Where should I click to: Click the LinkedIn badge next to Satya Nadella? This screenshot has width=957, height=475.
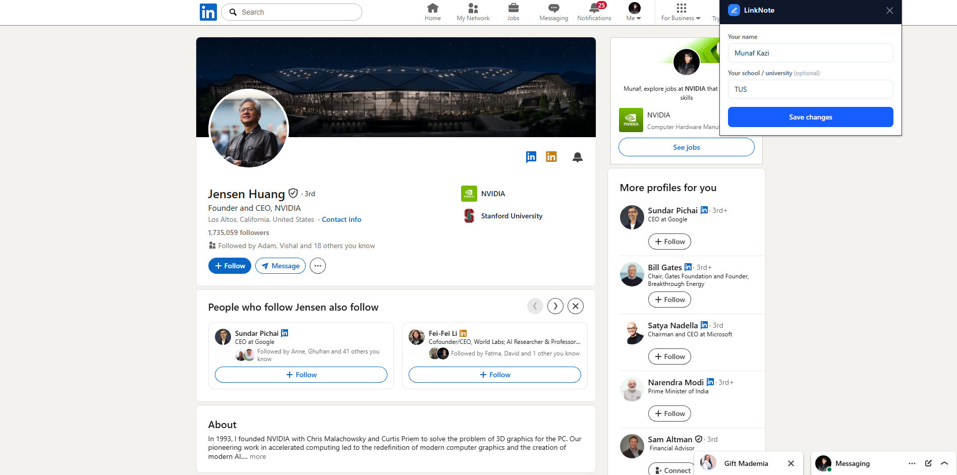[x=704, y=325]
